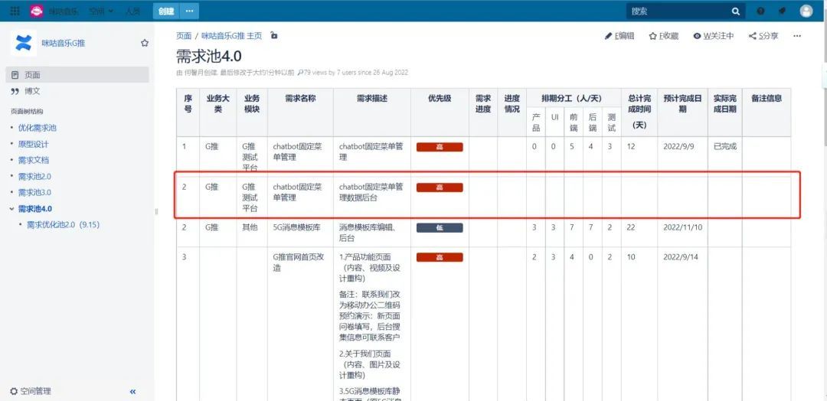Image resolution: width=827 pixels, height=401 pixels.
Task: Open the app switcher grid icon
Action: [15, 11]
